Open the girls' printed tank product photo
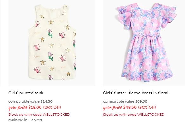This screenshot has height=125, width=185. pyautogui.click(x=52, y=43)
